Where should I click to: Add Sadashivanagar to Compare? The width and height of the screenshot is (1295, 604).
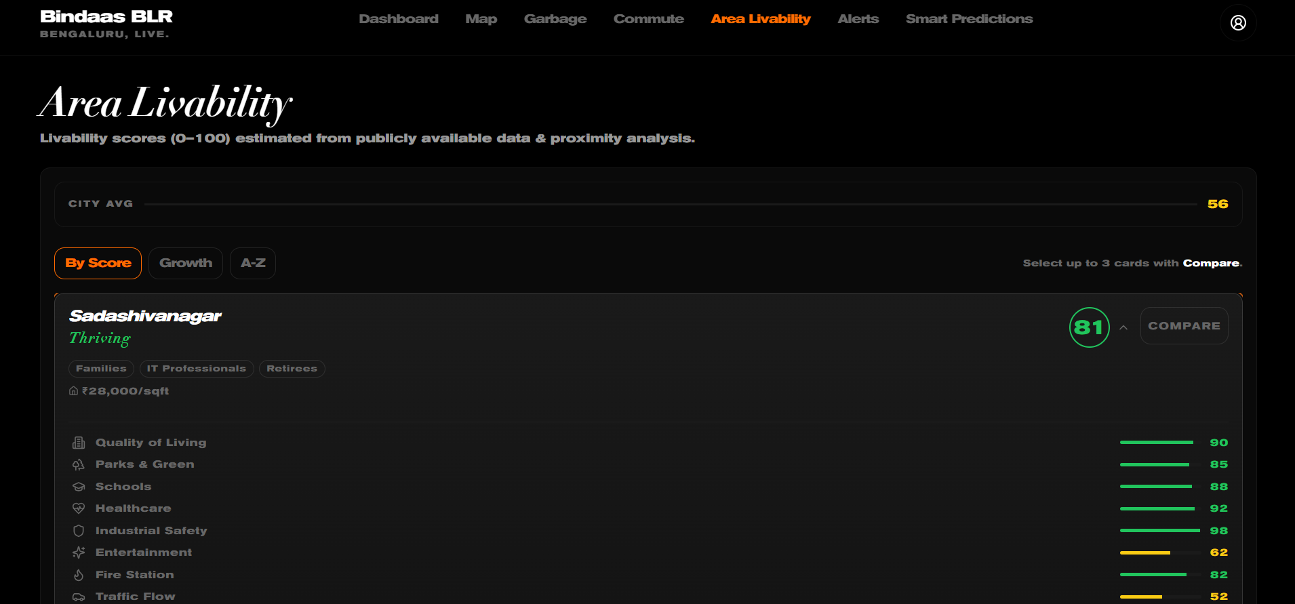(1184, 326)
